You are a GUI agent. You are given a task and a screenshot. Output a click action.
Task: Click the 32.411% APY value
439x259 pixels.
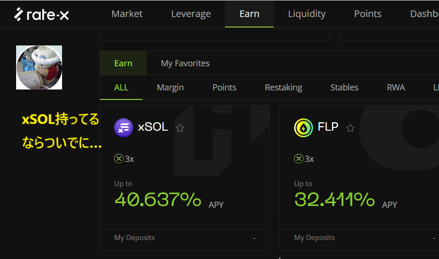pyautogui.click(x=334, y=199)
